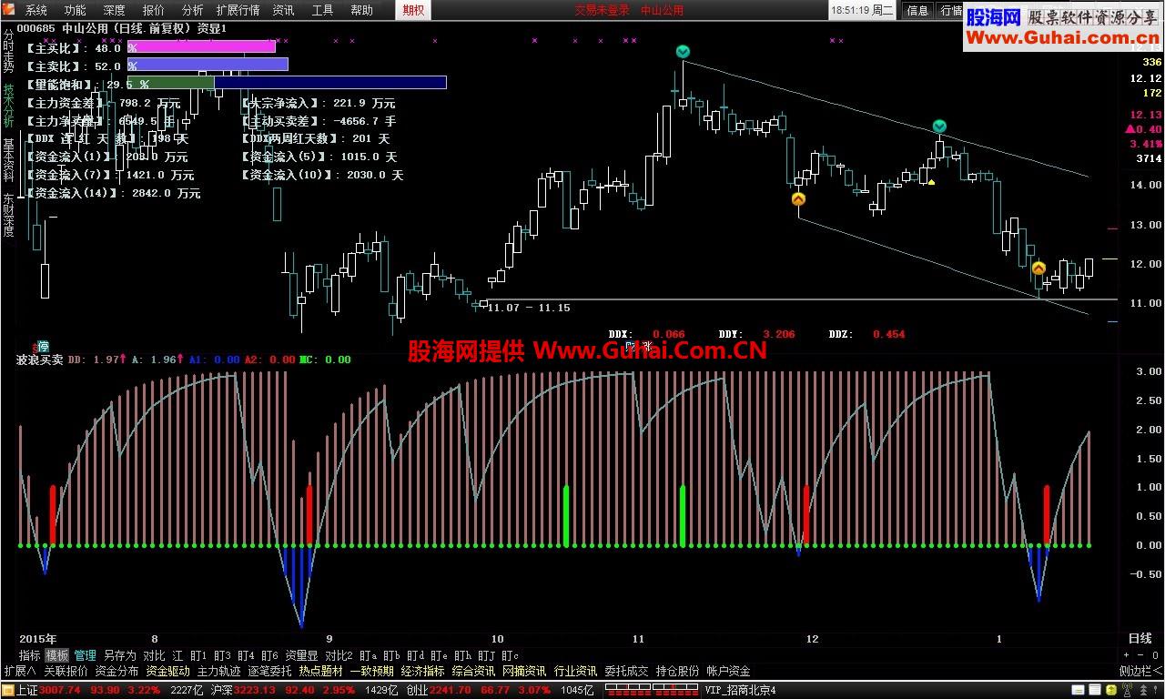1165x699 pixels.
Task: Open the 一致预期 tab
Action: coord(372,671)
